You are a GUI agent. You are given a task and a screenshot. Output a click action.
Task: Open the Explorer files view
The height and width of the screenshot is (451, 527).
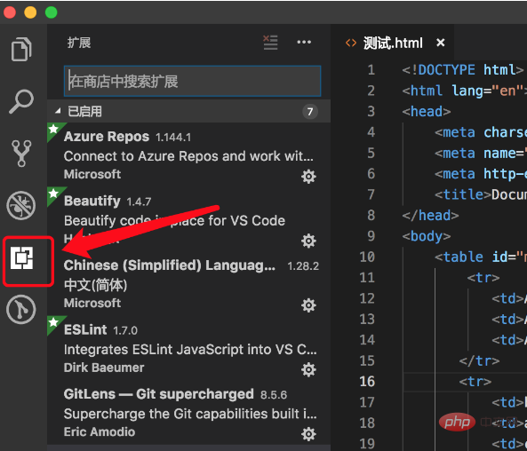[x=21, y=49]
